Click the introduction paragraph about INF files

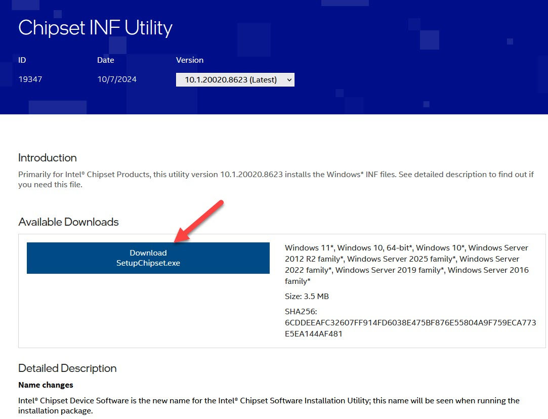pos(276,180)
